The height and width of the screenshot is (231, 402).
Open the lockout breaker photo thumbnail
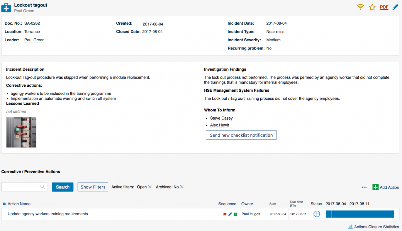click(21, 132)
